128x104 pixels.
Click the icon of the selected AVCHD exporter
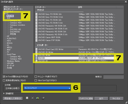(x=36, y=58)
